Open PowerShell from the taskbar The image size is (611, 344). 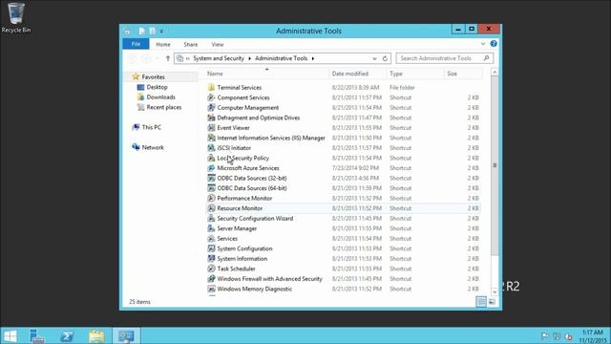(x=67, y=335)
